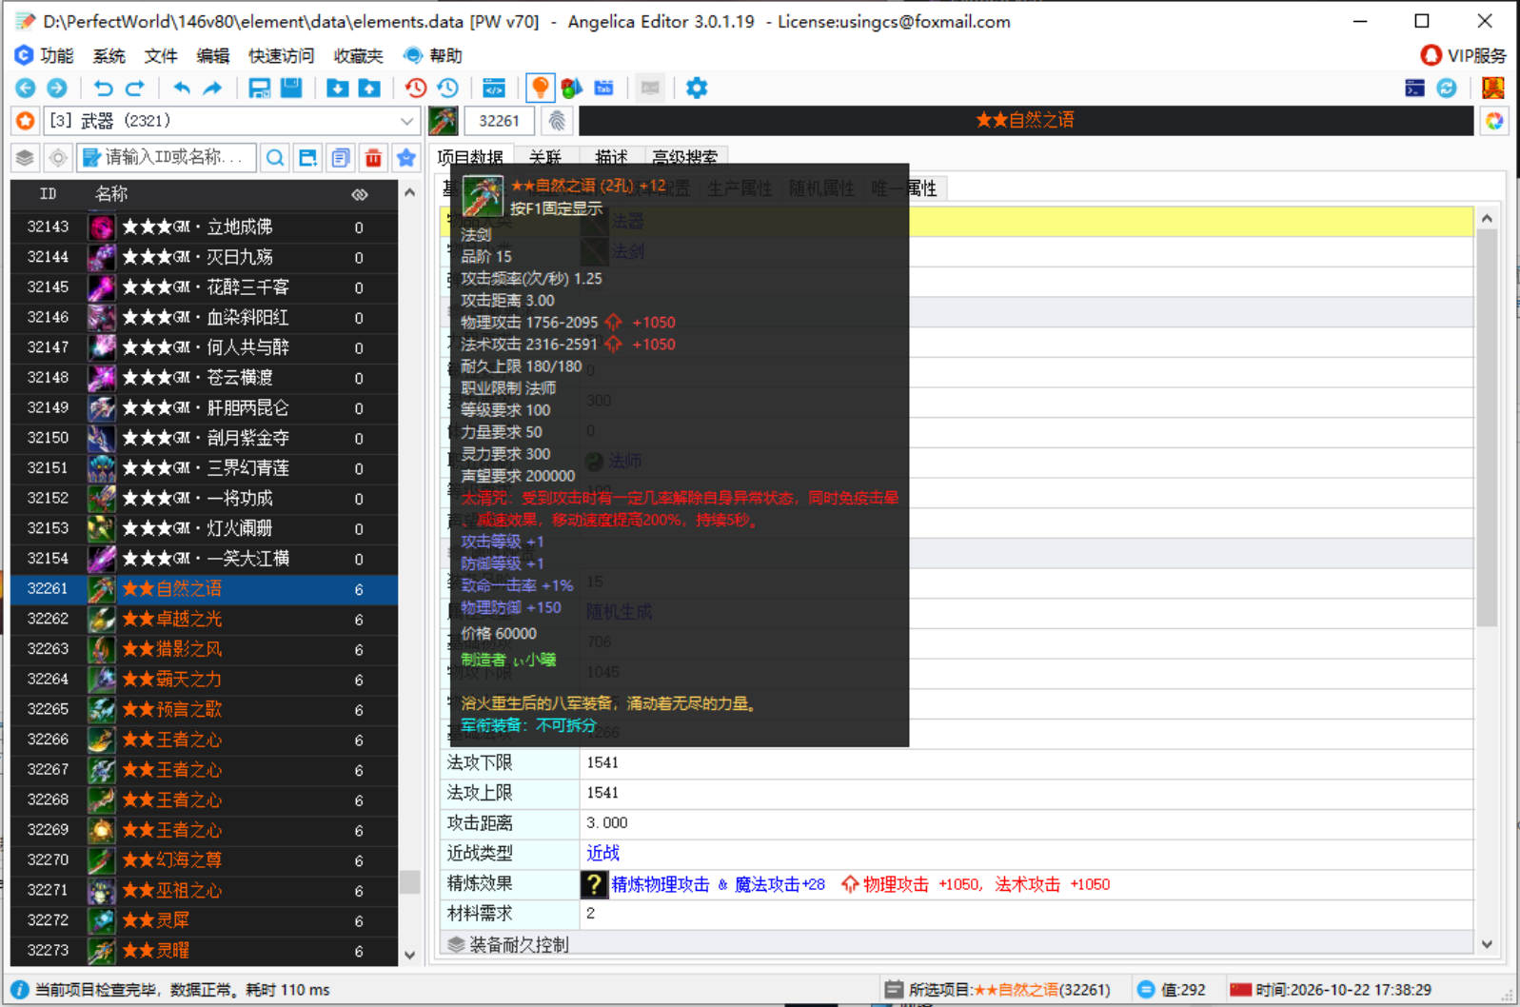Toggle the eye column header icon
This screenshot has width=1520, height=1007.
pyautogui.click(x=359, y=194)
